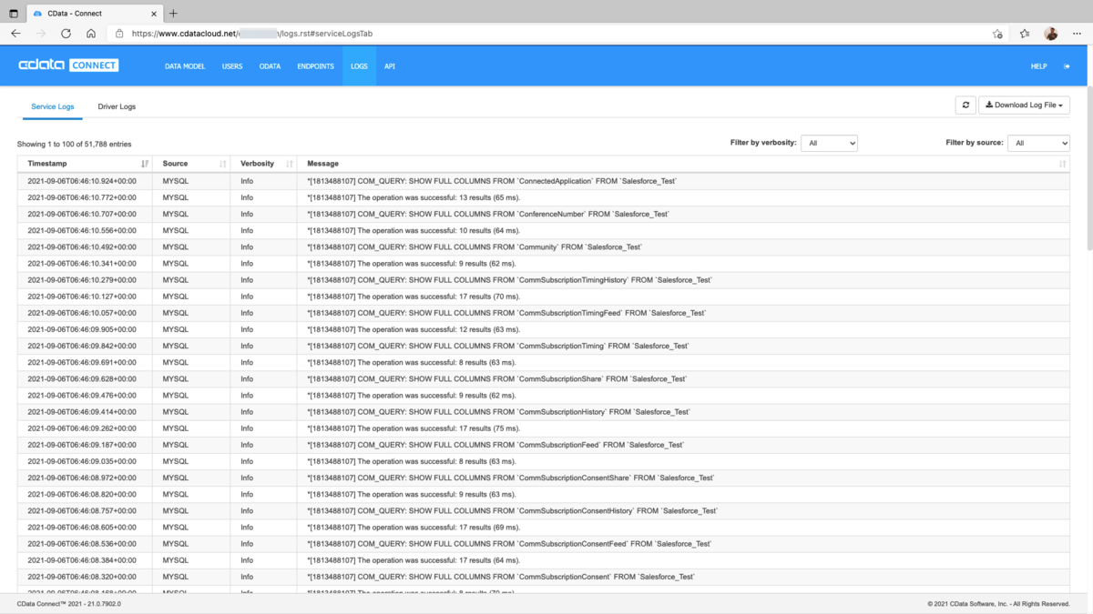Image resolution: width=1093 pixels, height=614 pixels.
Task: Click the browser back arrow
Action: pos(15,34)
